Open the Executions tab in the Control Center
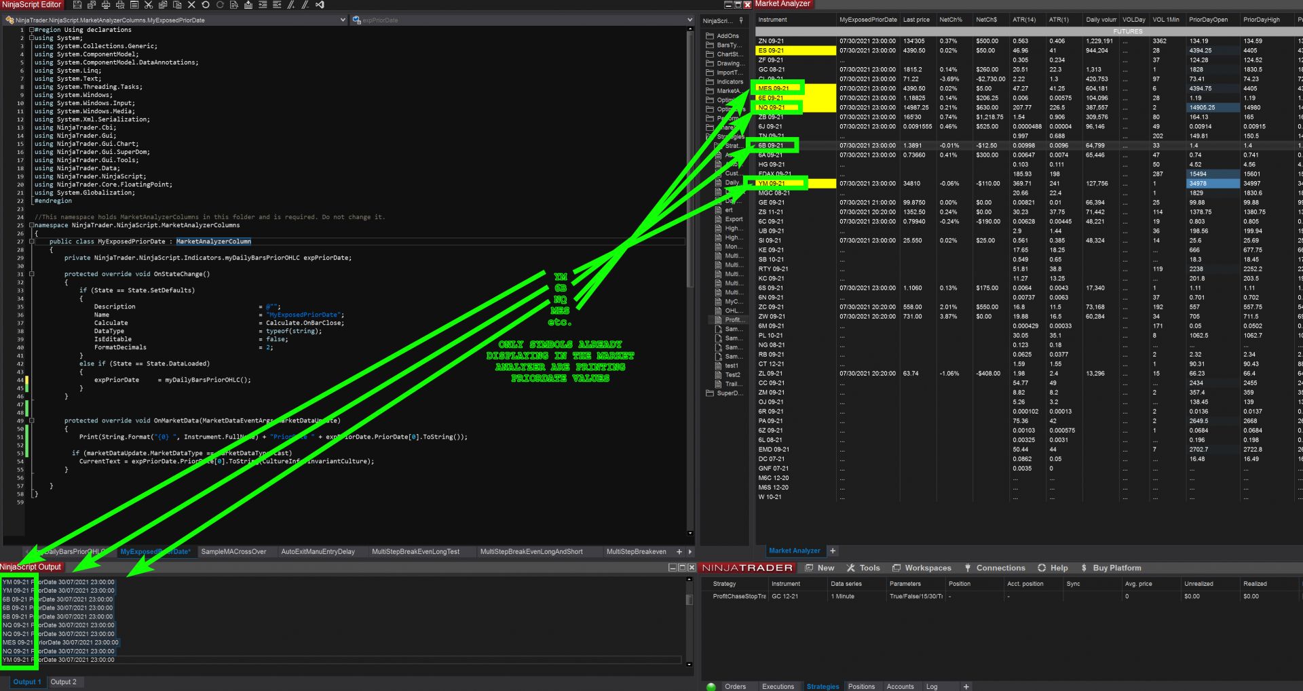1303x691 pixels. coord(778,687)
